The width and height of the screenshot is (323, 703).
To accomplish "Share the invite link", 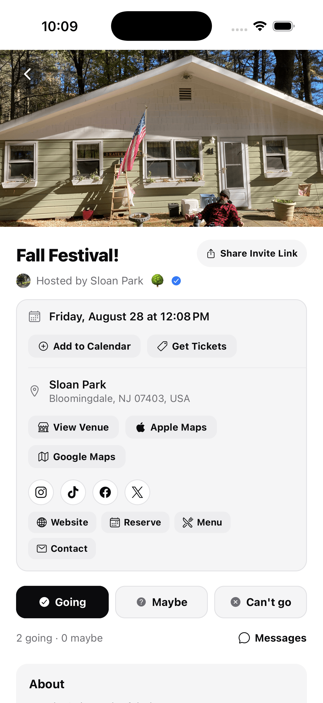I will 251,253.
